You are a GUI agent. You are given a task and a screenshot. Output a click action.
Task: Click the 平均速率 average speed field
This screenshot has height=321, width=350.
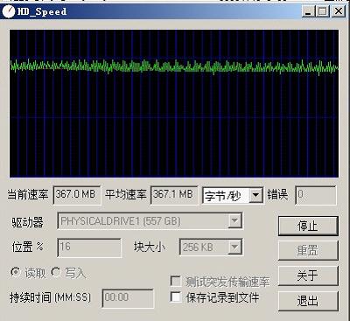(x=174, y=195)
